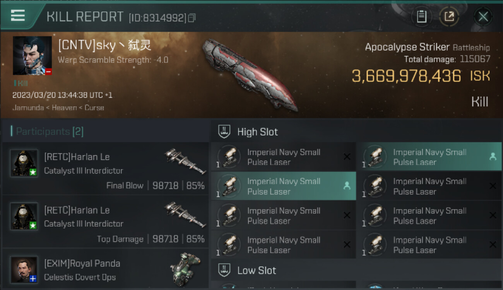This screenshot has width=503, height=290.
Task: Close the kill report window
Action: (483, 17)
